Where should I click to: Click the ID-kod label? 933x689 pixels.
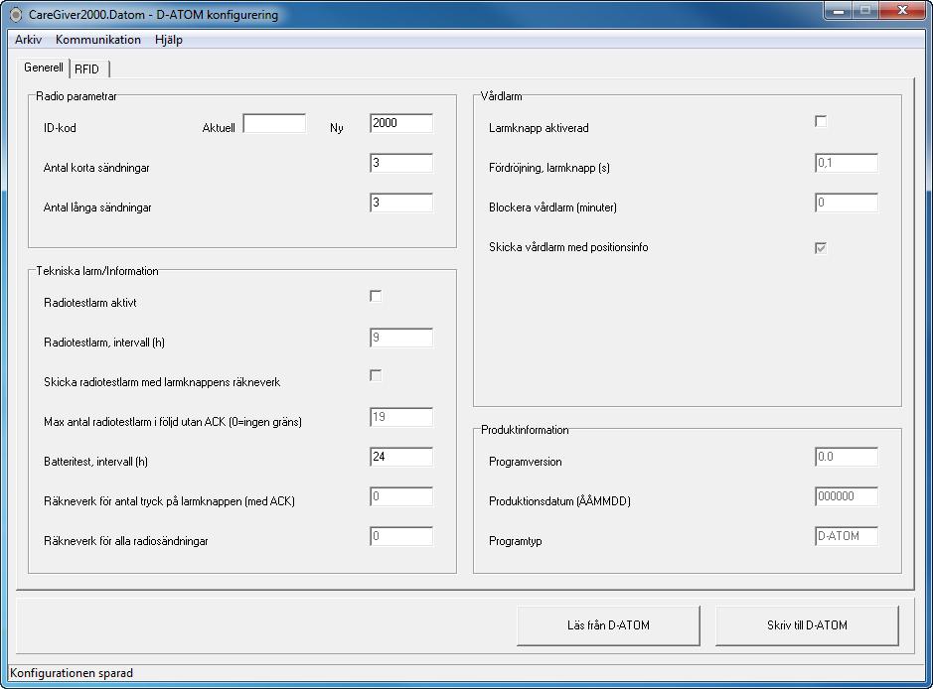tap(60, 128)
